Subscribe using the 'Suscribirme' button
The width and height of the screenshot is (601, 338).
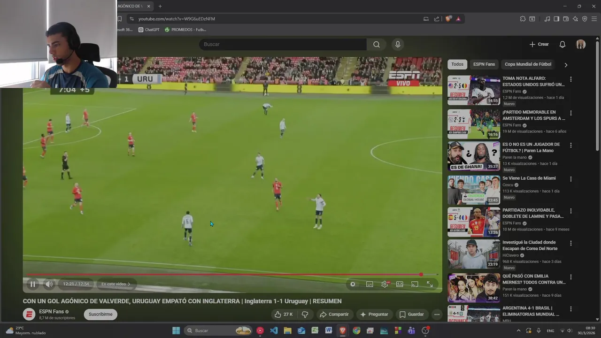click(100, 315)
